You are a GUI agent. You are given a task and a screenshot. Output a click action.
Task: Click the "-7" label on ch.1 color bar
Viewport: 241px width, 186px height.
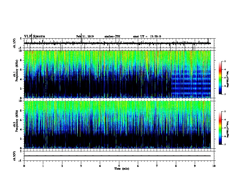pyautogui.click(x=224, y=94)
